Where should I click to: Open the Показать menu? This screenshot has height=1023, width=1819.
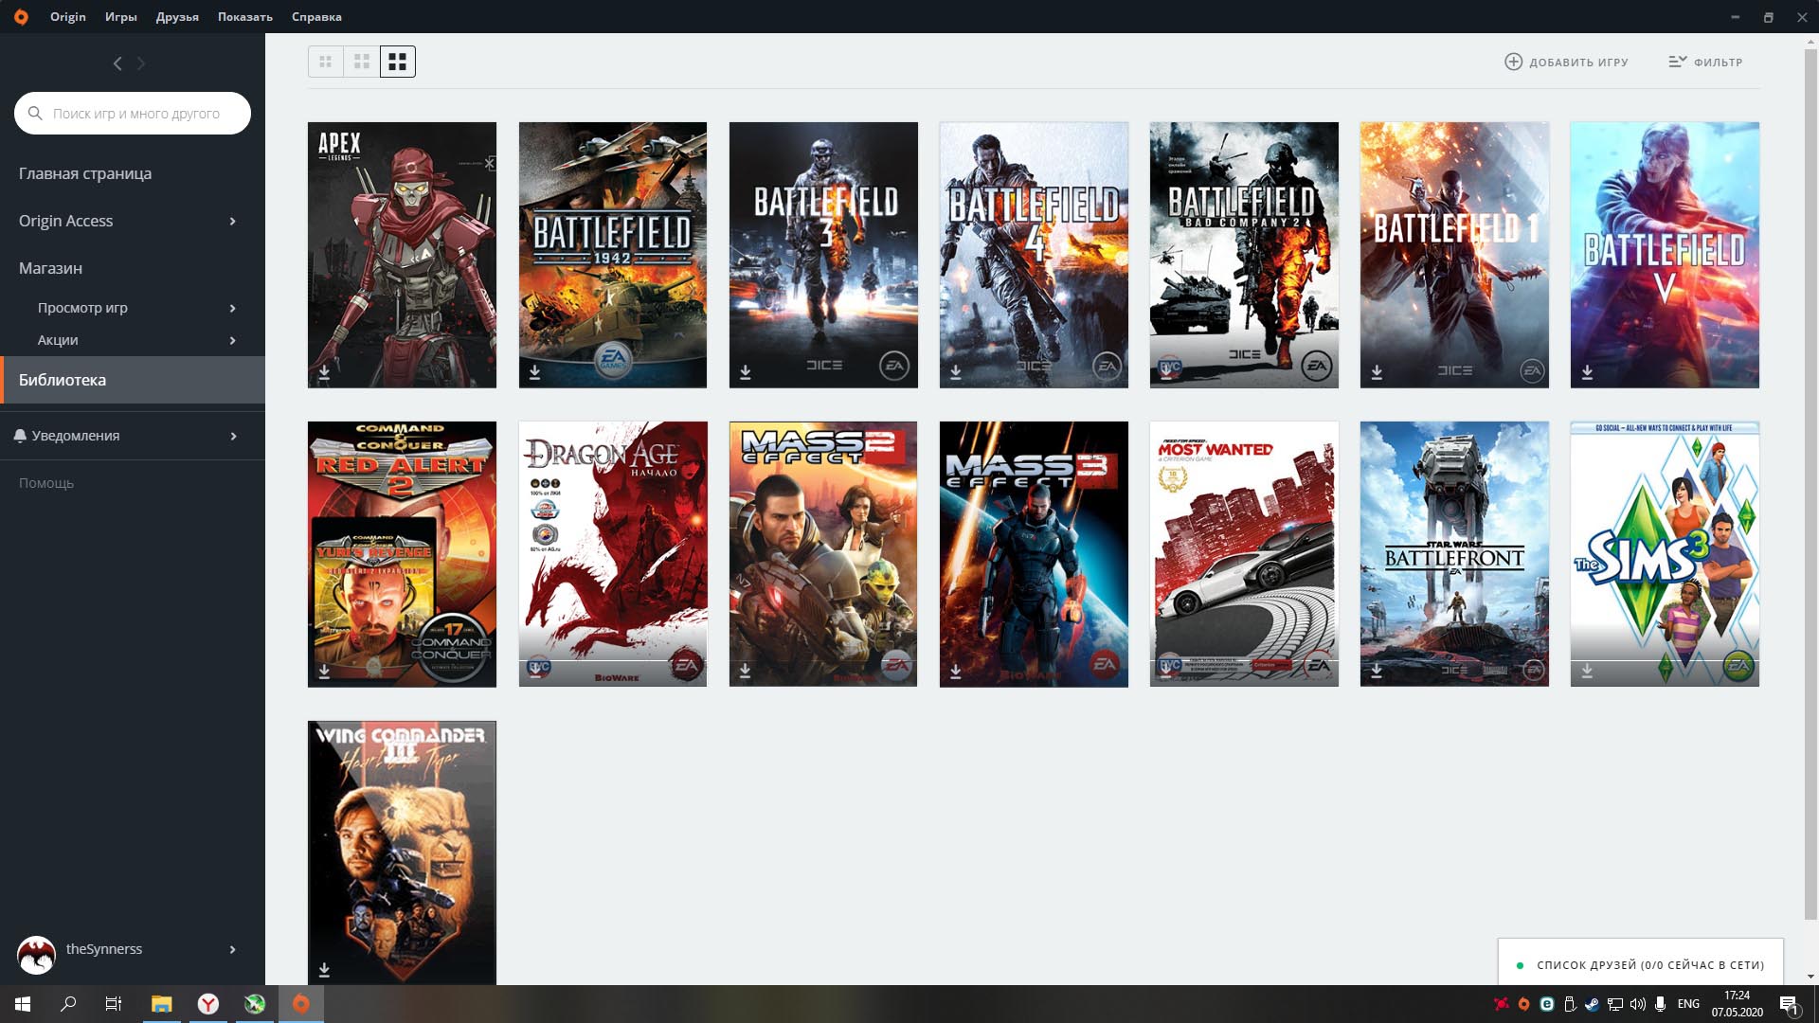point(244,17)
